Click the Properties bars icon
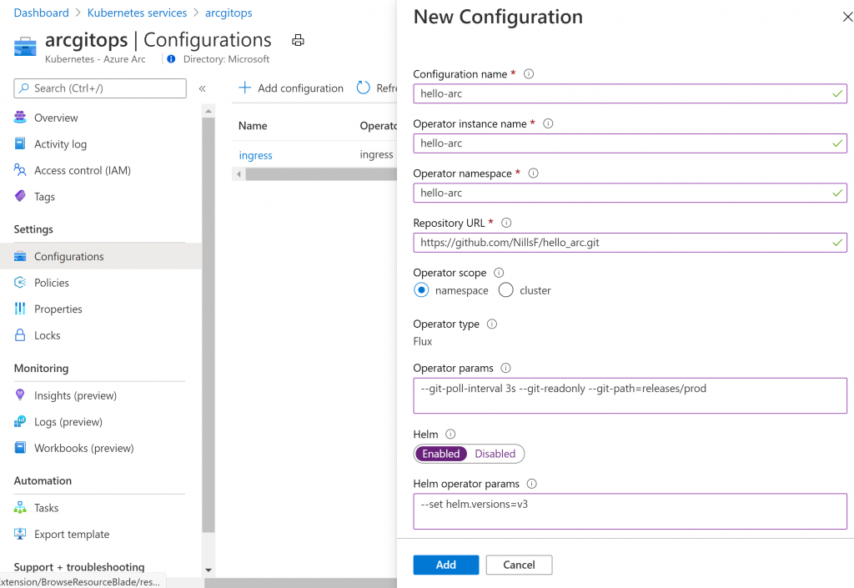Screen dimensions: 854x588 (x=20, y=309)
